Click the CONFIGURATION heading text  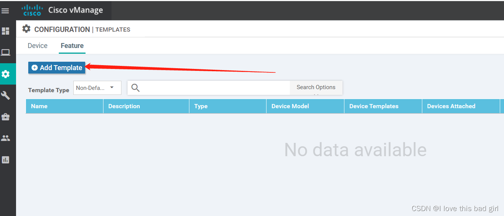pyautogui.click(x=62, y=29)
